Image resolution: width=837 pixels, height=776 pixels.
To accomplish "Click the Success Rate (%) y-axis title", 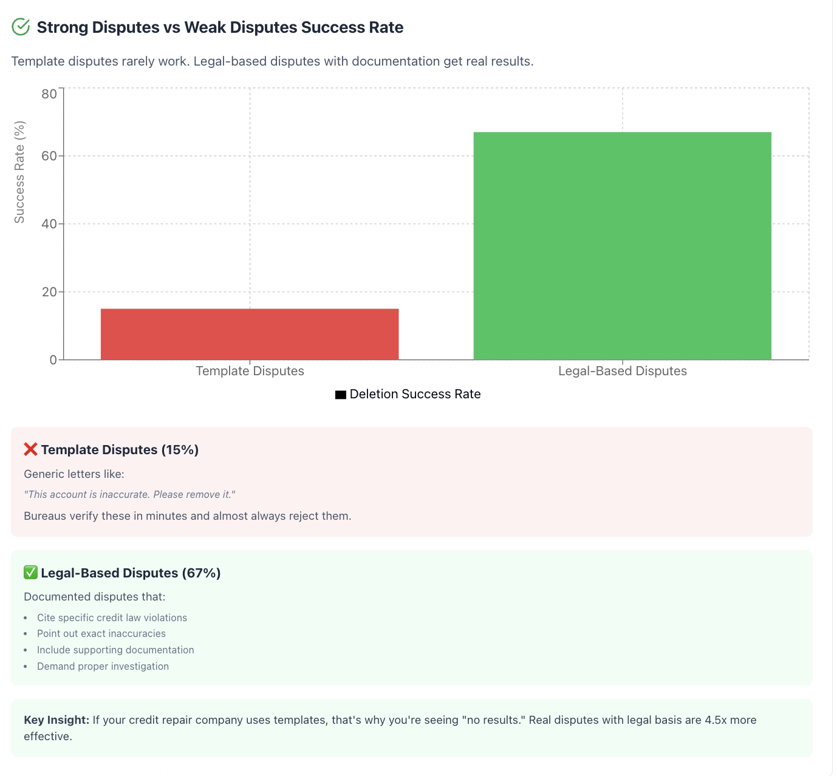I will pos(19,172).
